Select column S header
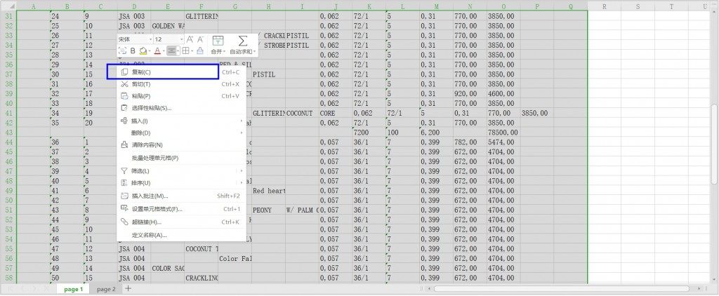 pyautogui.click(x=638, y=6)
